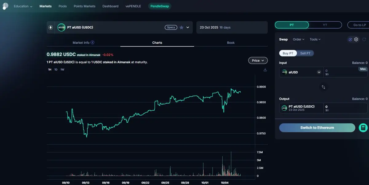Viewport: 369px width, 185px height.
Task: Click the Input Balance: 0 text
Action: click(360, 63)
